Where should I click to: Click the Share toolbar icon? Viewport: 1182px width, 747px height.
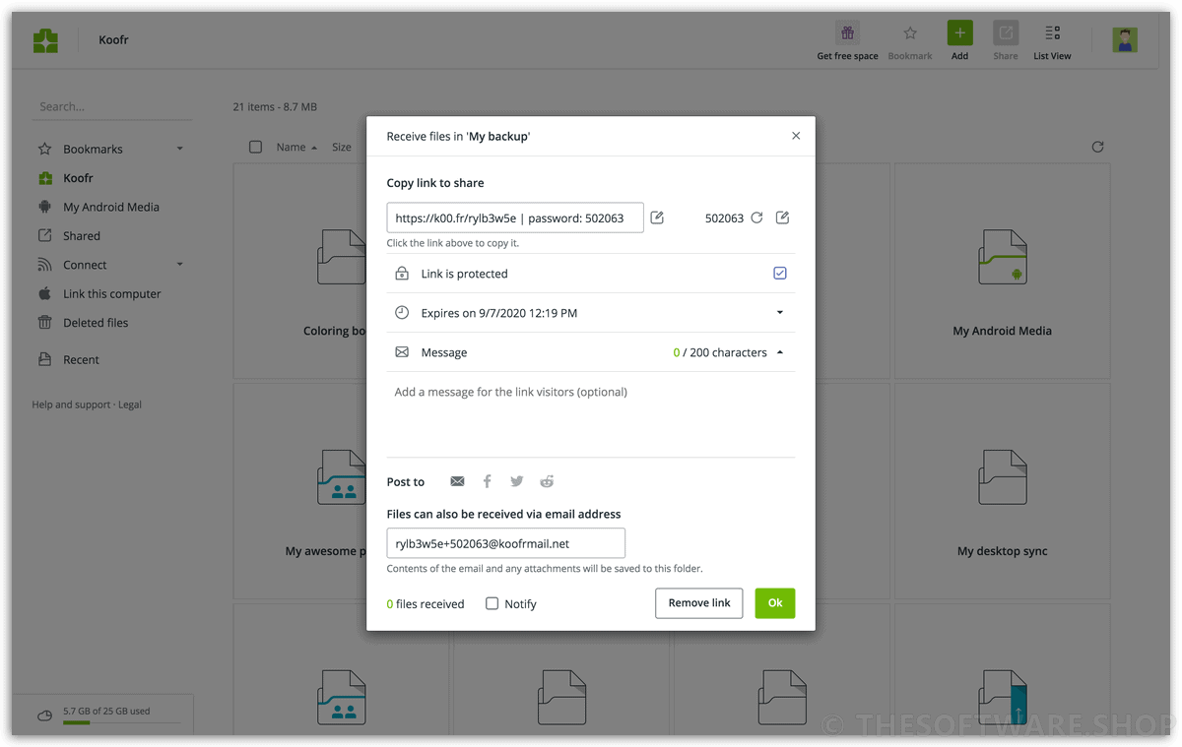[x=1006, y=33]
